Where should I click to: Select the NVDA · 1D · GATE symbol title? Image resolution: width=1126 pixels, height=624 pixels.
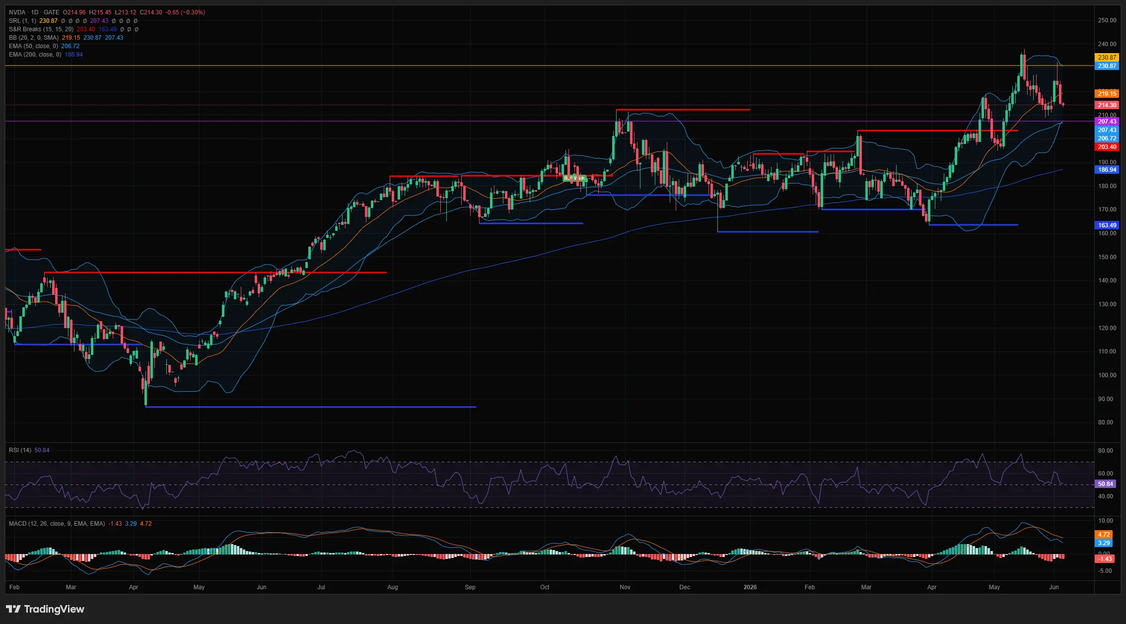tap(34, 12)
